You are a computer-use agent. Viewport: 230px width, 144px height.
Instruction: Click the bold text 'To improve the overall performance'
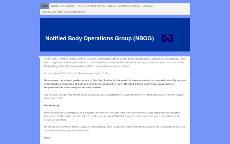click(x=115, y=84)
